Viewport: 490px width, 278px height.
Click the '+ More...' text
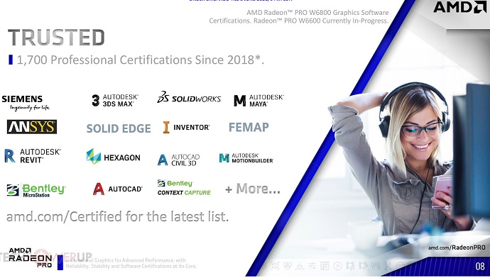(x=253, y=189)
